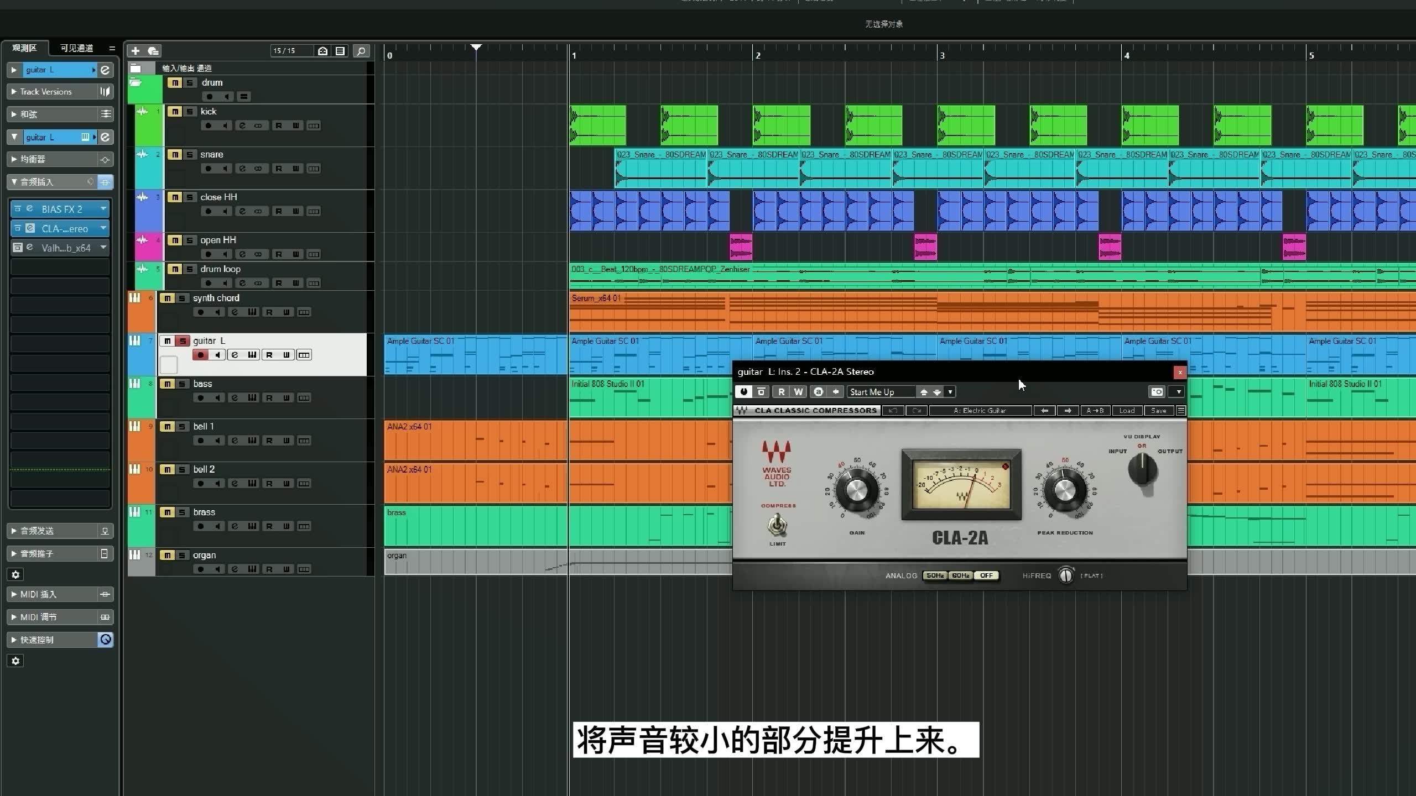1416x796 pixels.
Task: Click the apply-settings arrow icon in plugin header
Action: coord(836,392)
